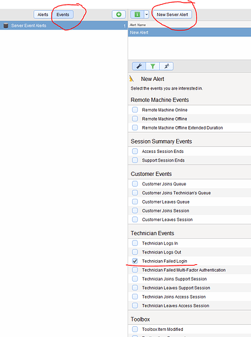Check Support Session Ends
The width and height of the screenshot is (251, 337).
(x=135, y=160)
